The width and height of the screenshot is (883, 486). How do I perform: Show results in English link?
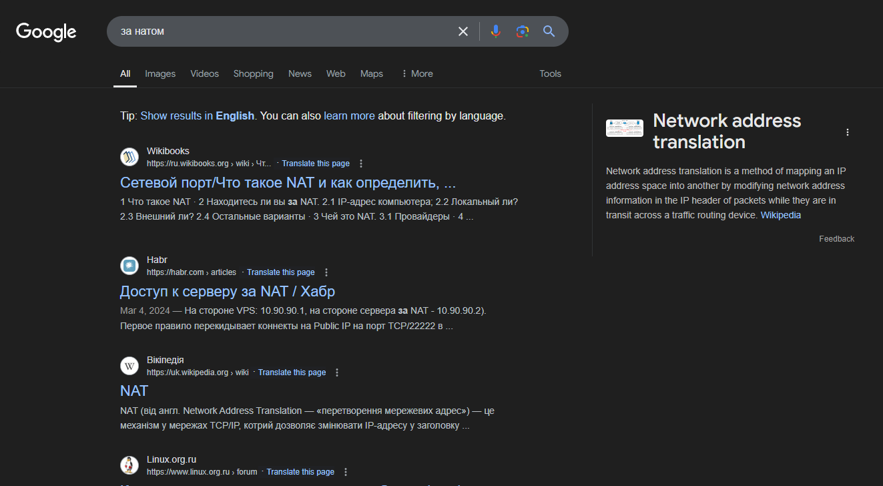[x=198, y=115]
